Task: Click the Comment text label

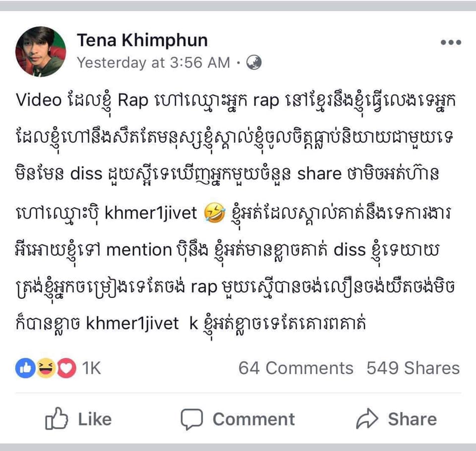Action: 253,419
